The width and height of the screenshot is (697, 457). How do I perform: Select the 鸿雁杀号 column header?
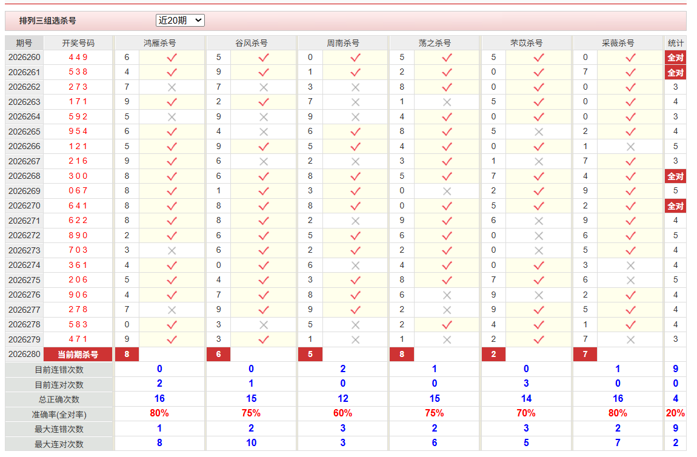pos(159,43)
